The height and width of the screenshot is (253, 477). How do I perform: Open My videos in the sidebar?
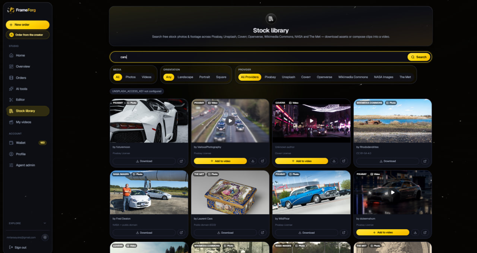(x=28, y=122)
